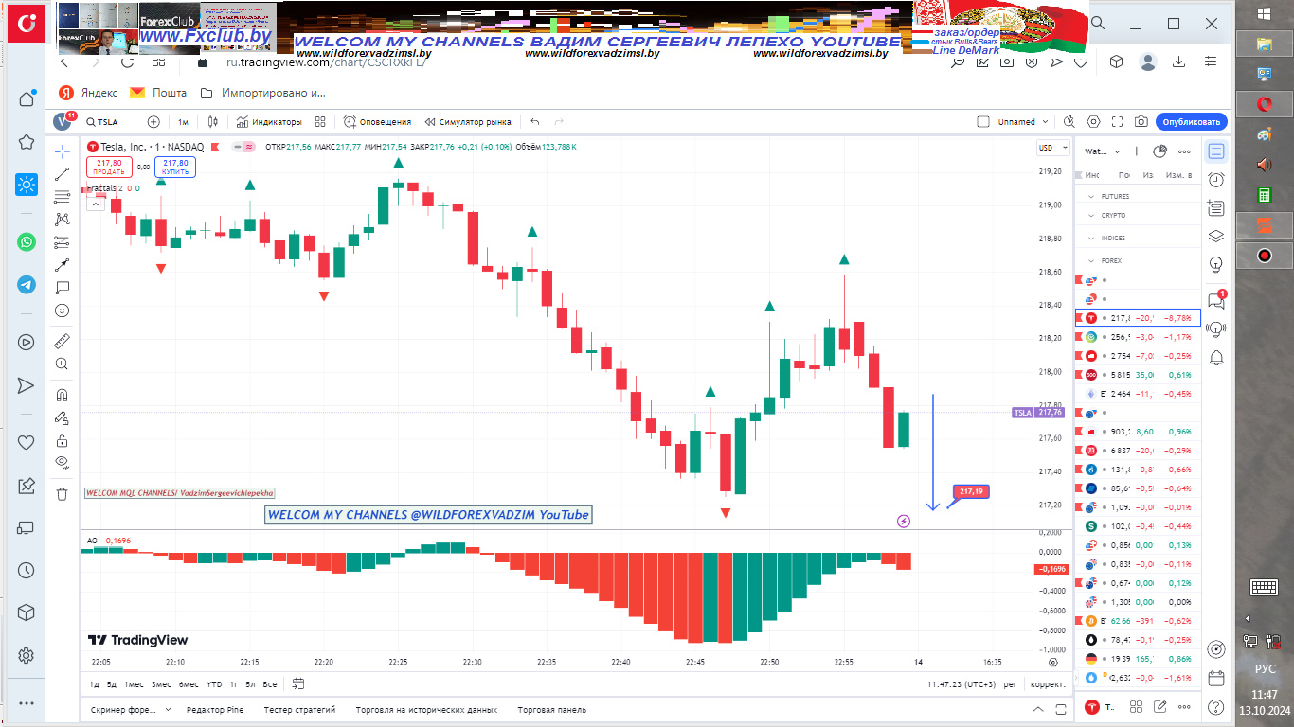Screen dimensions: 1294x727
Task: Open the Fibonacci retracement tools
Action: [x=62, y=197]
